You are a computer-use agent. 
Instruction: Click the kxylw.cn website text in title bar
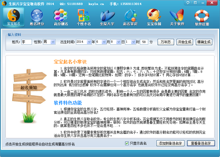coord(96,4)
